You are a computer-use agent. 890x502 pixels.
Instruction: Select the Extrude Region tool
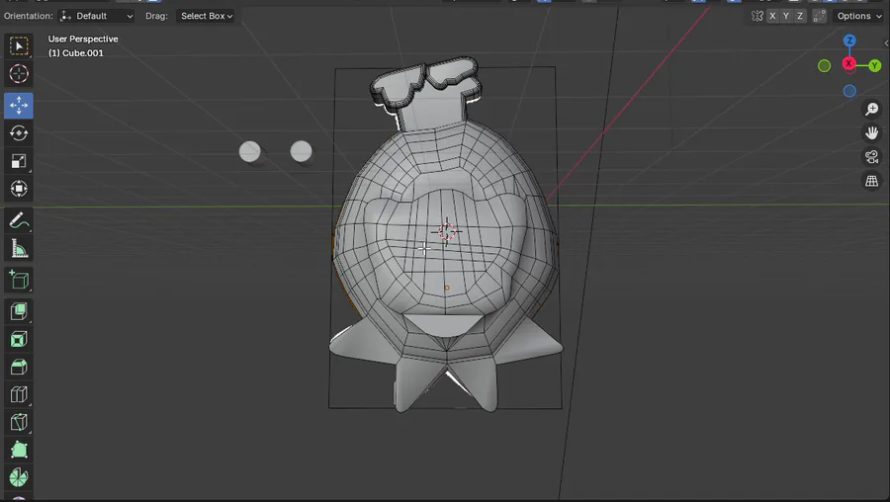point(19,311)
